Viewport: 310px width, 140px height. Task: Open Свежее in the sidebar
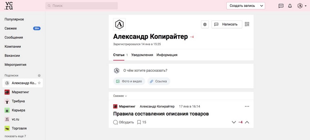(x=11, y=28)
